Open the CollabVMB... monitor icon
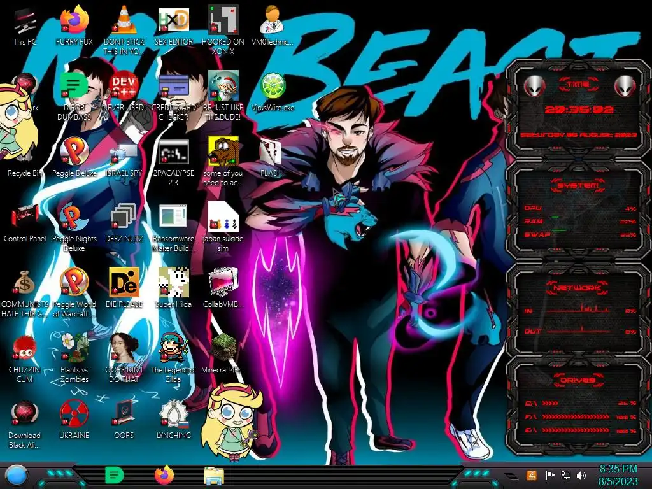The height and width of the screenshot is (489, 652). (x=223, y=283)
